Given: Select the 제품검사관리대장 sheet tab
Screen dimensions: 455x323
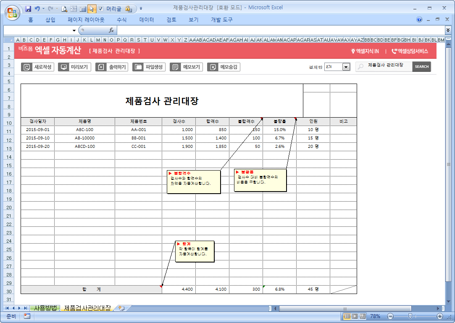Looking at the screenshot, I should click(87, 308).
